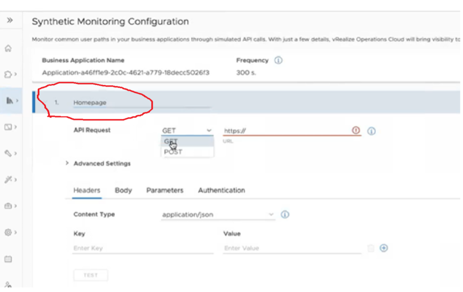Image resolution: width=463 pixels, height=292 pixels.
Task: Click the Enter Key input field
Action: [x=142, y=248]
